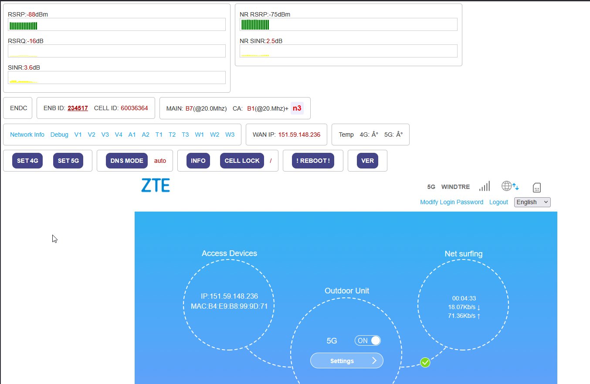
Task: Click the SET 5G button
Action: click(68, 161)
